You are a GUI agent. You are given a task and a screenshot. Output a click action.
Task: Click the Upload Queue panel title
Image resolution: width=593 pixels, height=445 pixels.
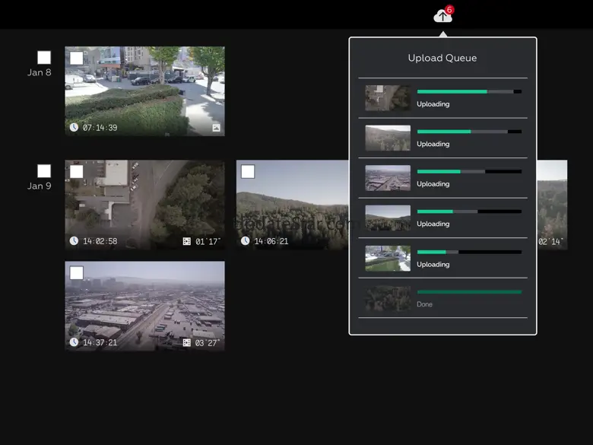coord(442,58)
